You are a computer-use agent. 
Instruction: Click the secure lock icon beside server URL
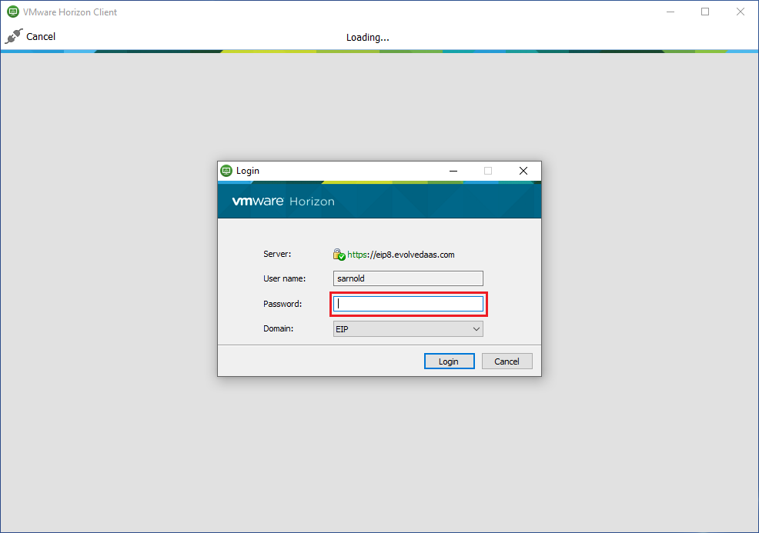tap(339, 254)
